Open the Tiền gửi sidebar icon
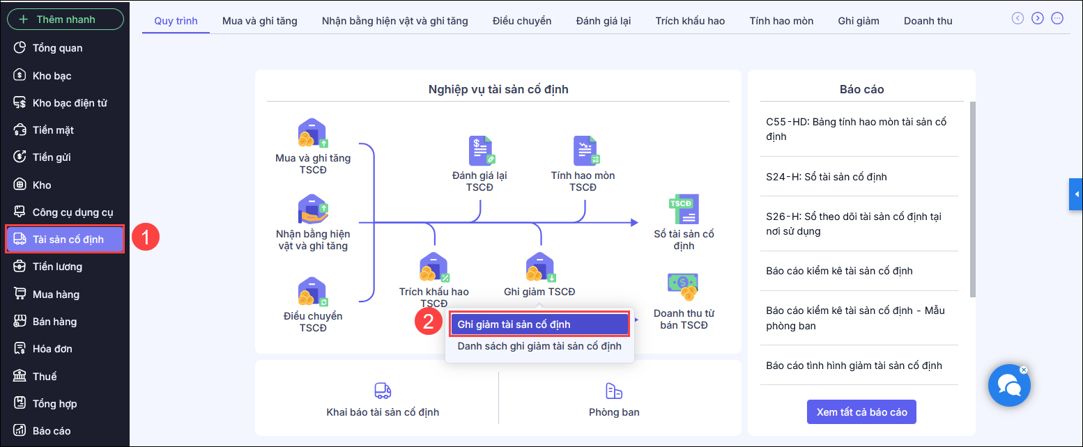The image size is (1083, 447). [20, 157]
